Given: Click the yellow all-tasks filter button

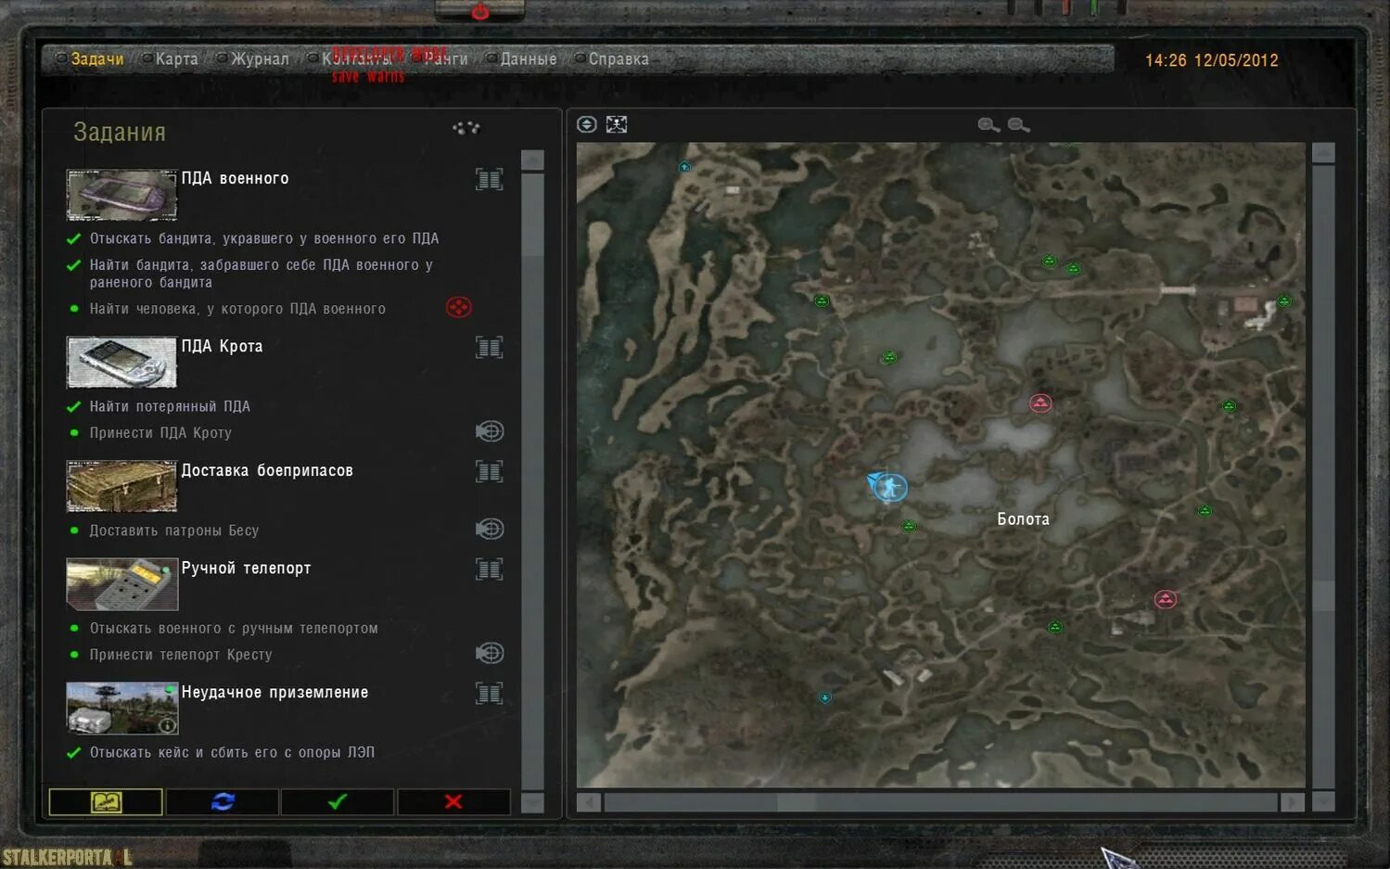Looking at the screenshot, I should click(106, 802).
